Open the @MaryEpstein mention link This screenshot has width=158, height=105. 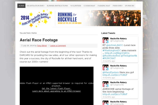111,72
